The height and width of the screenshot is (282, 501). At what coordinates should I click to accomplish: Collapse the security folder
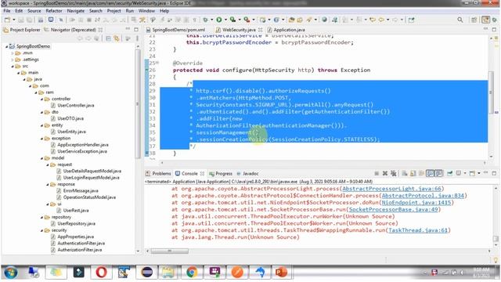point(41,230)
